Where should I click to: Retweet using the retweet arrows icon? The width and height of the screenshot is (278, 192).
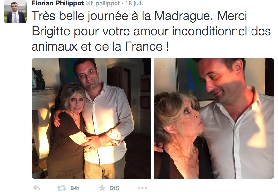pyautogui.click(x=61, y=188)
